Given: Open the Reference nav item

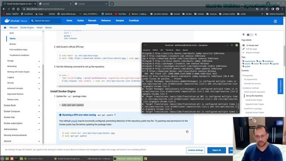Looking at the screenshot, I should point(106,21).
